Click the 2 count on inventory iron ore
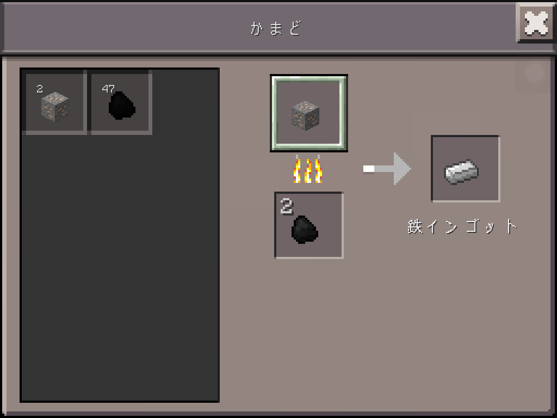 click(40, 89)
